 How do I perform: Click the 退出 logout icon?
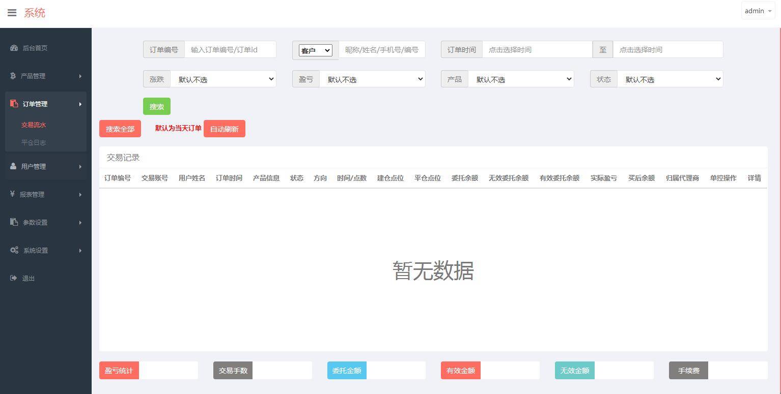click(13, 278)
